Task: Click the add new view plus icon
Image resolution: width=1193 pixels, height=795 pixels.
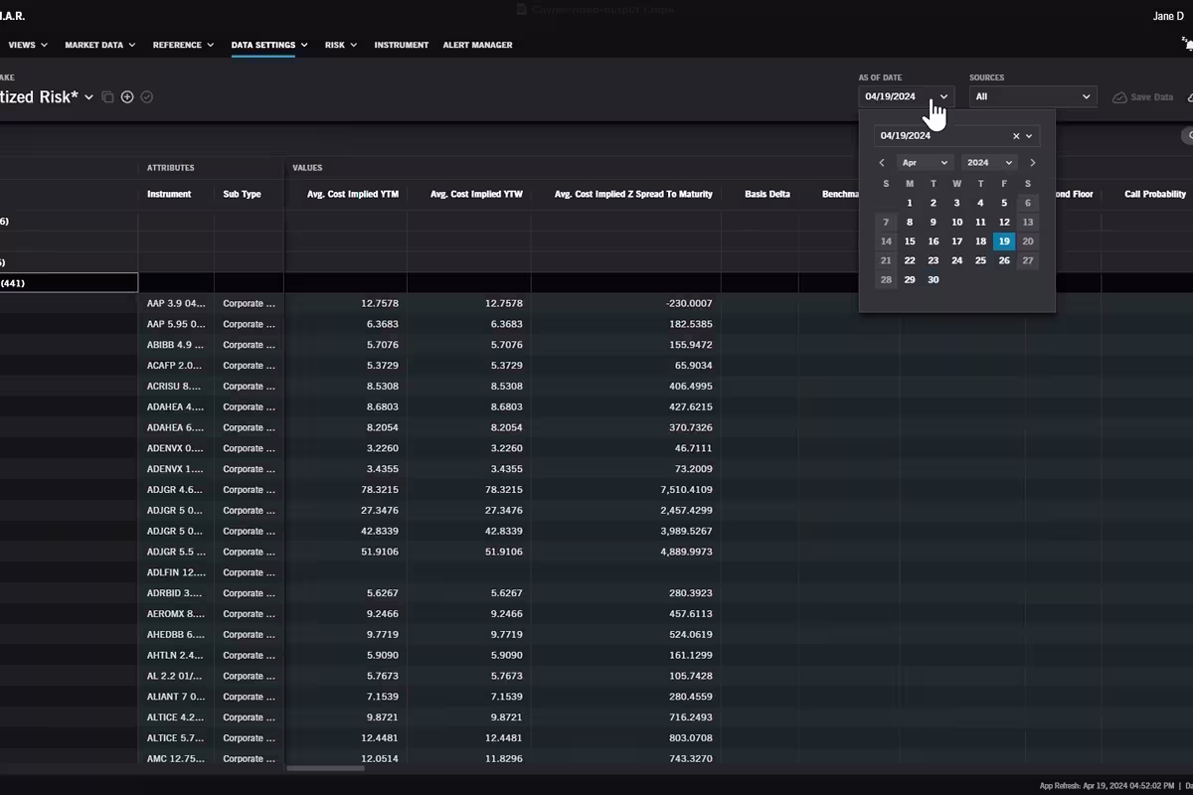Action: (x=127, y=97)
